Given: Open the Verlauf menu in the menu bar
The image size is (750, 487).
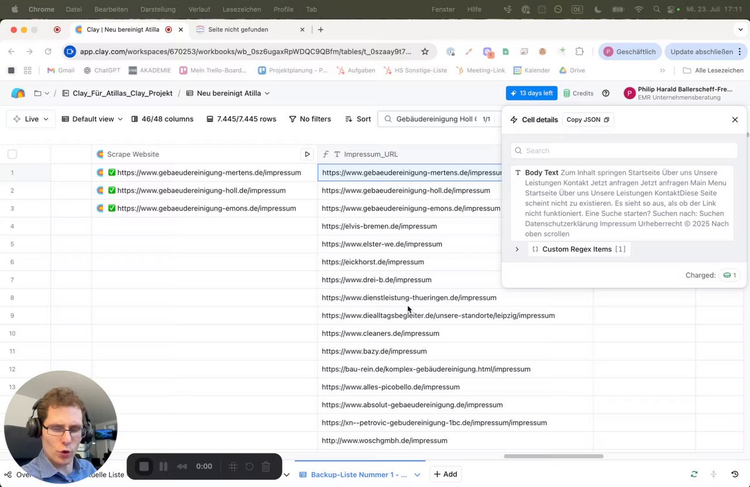Looking at the screenshot, I should pos(200,9).
